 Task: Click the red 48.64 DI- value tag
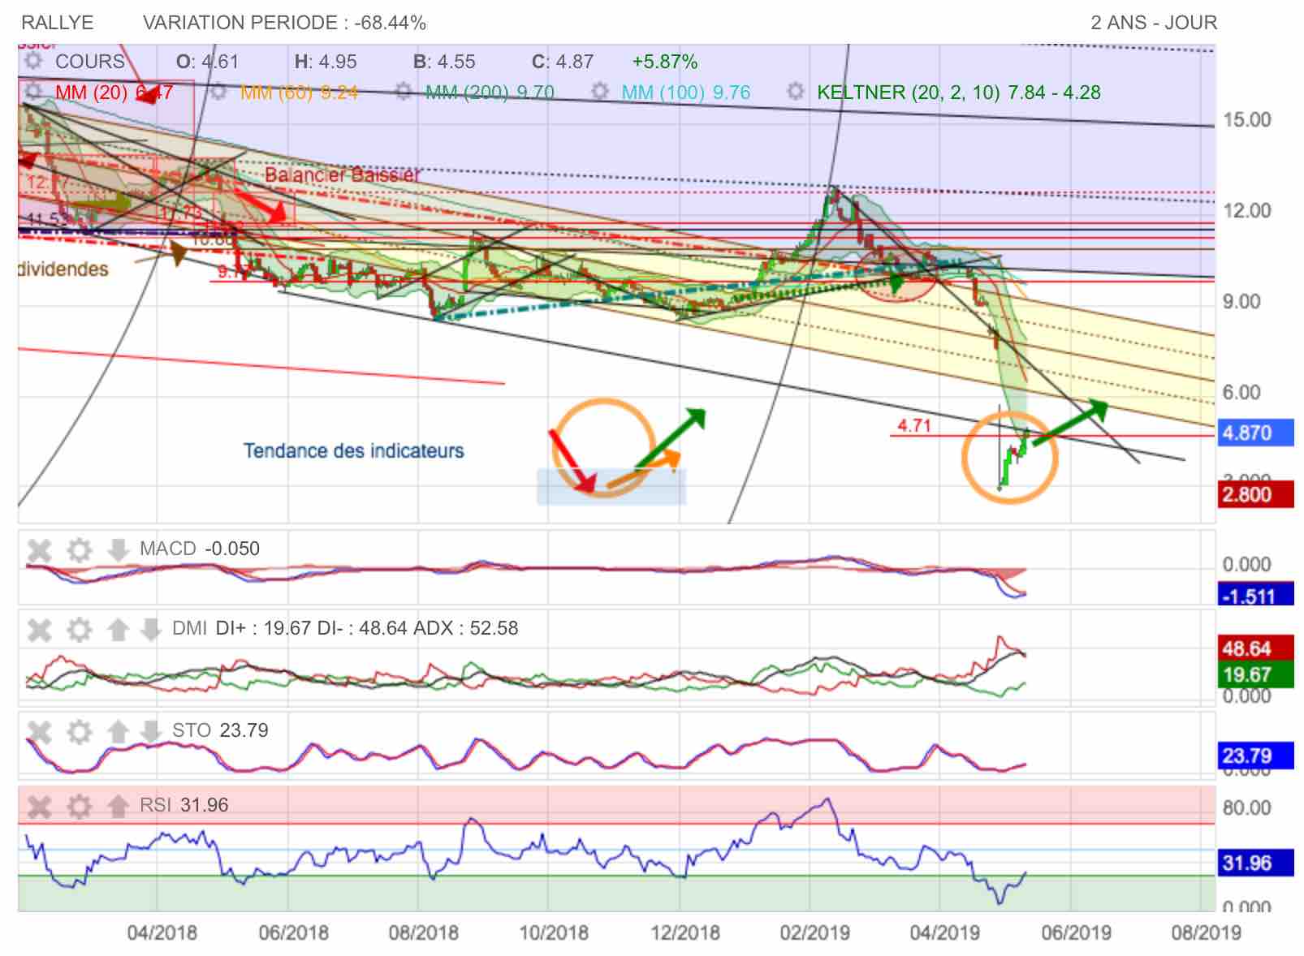coord(1255,648)
